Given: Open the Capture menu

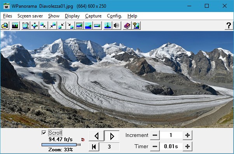Looking at the screenshot, I should [x=93, y=16].
